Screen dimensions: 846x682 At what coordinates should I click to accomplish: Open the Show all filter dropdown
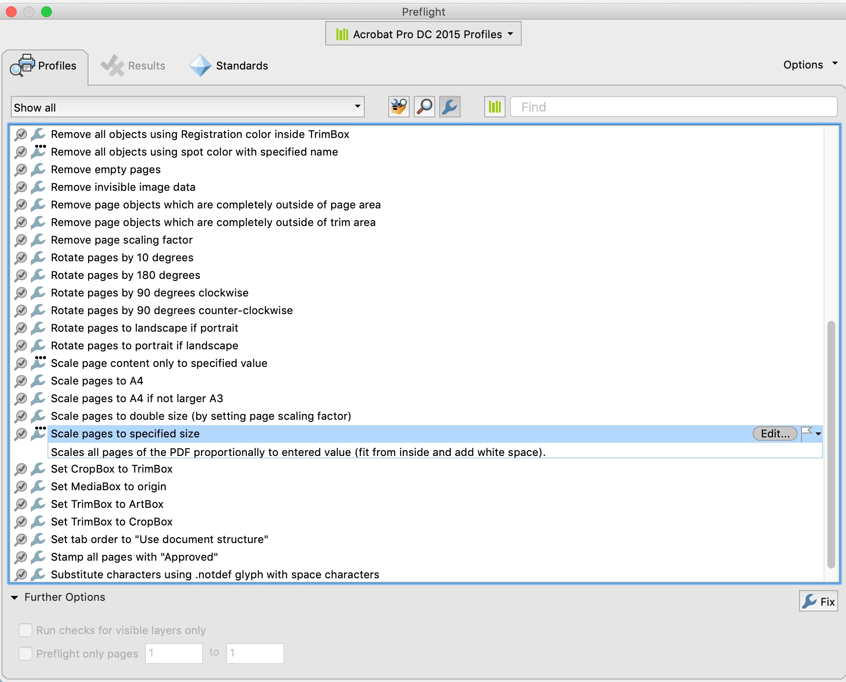coord(188,107)
